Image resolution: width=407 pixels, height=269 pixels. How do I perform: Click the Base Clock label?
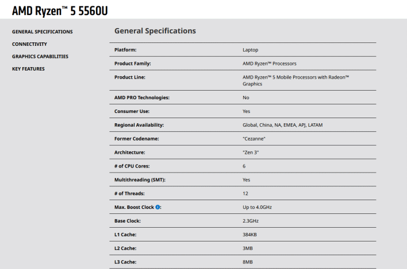click(x=128, y=221)
